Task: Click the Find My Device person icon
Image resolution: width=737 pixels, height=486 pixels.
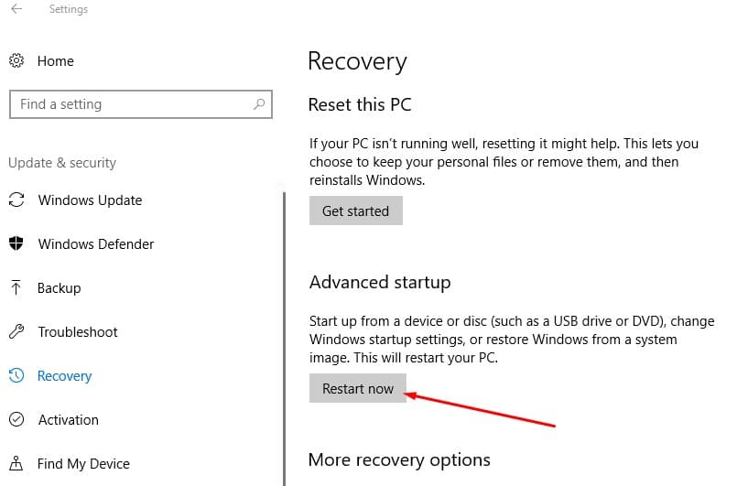Action: pyautogui.click(x=16, y=464)
